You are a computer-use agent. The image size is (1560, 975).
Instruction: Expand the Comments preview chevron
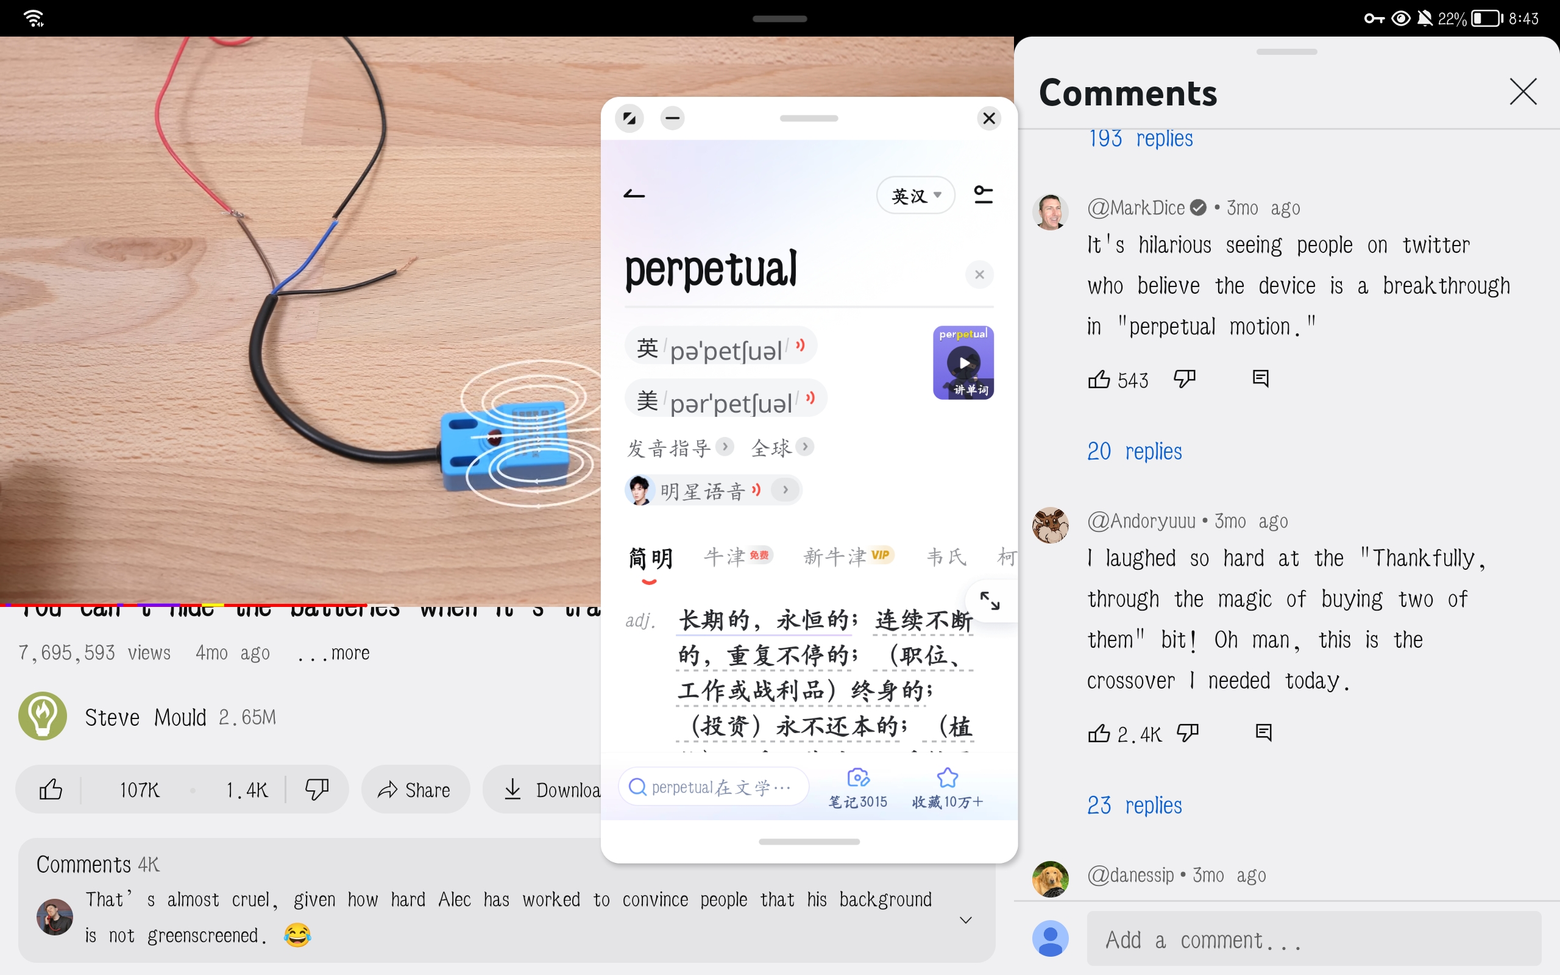(x=965, y=920)
